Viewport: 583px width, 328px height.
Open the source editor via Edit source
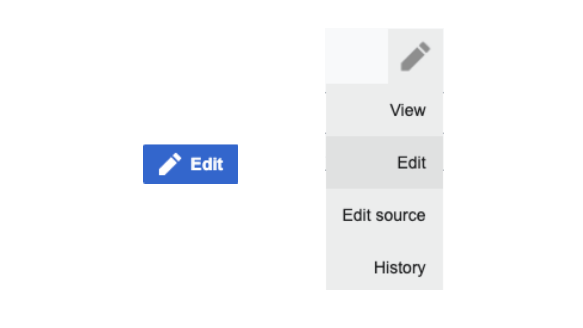(x=384, y=215)
